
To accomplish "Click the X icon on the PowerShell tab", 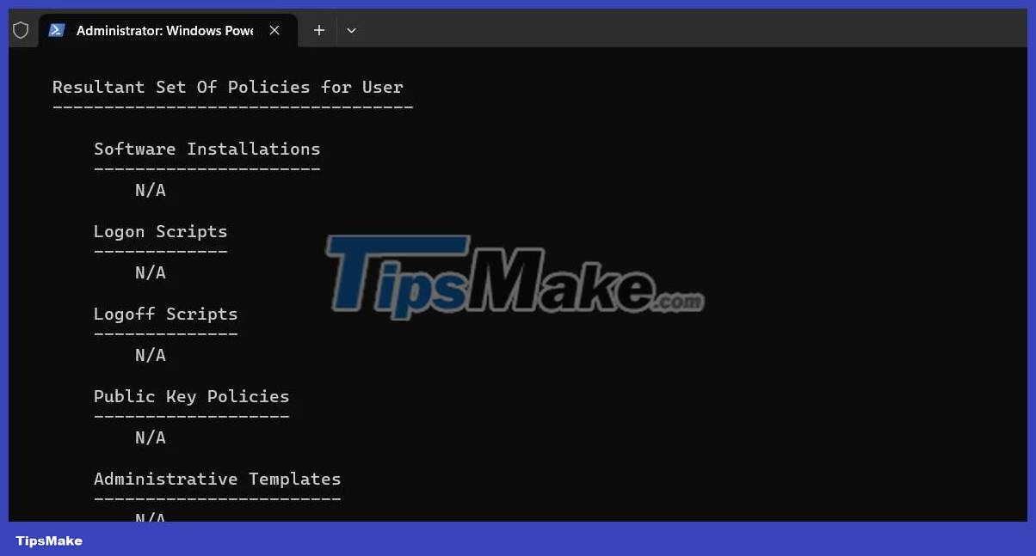I will pyautogui.click(x=274, y=29).
